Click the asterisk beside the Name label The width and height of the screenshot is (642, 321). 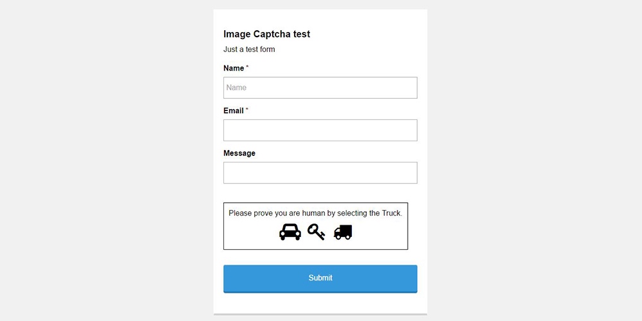pyautogui.click(x=247, y=67)
